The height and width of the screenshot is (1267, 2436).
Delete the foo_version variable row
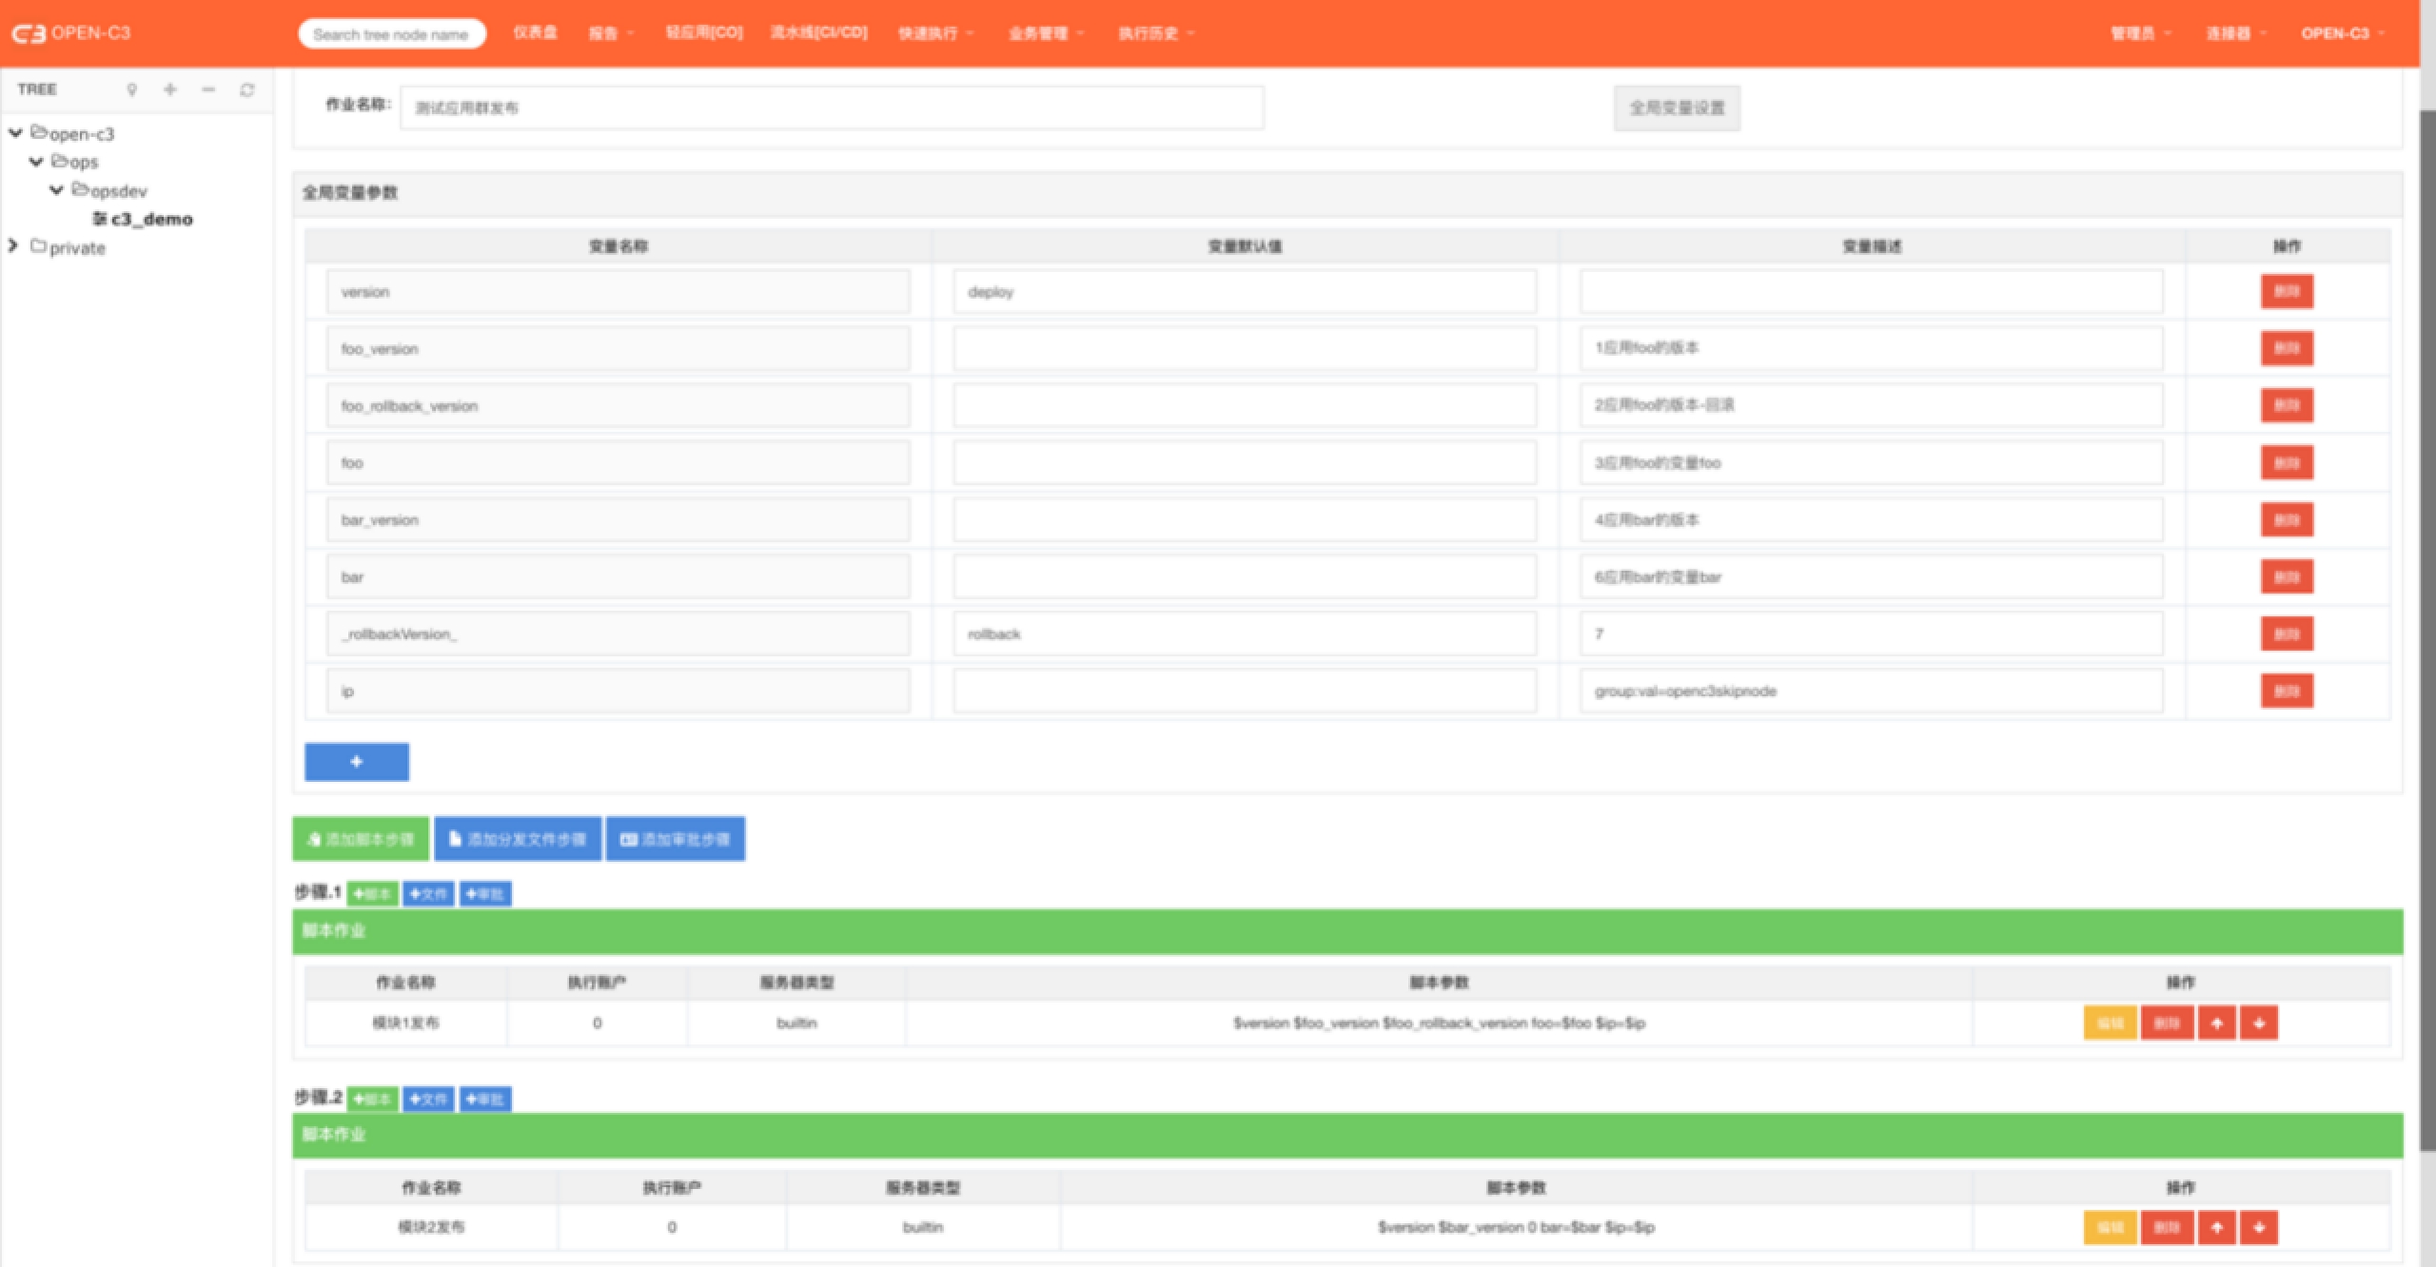[x=2286, y=348]
